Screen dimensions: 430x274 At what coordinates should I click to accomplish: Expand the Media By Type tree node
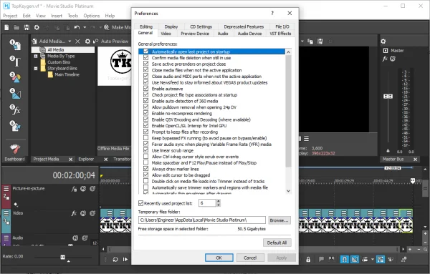tap(36, 56)
